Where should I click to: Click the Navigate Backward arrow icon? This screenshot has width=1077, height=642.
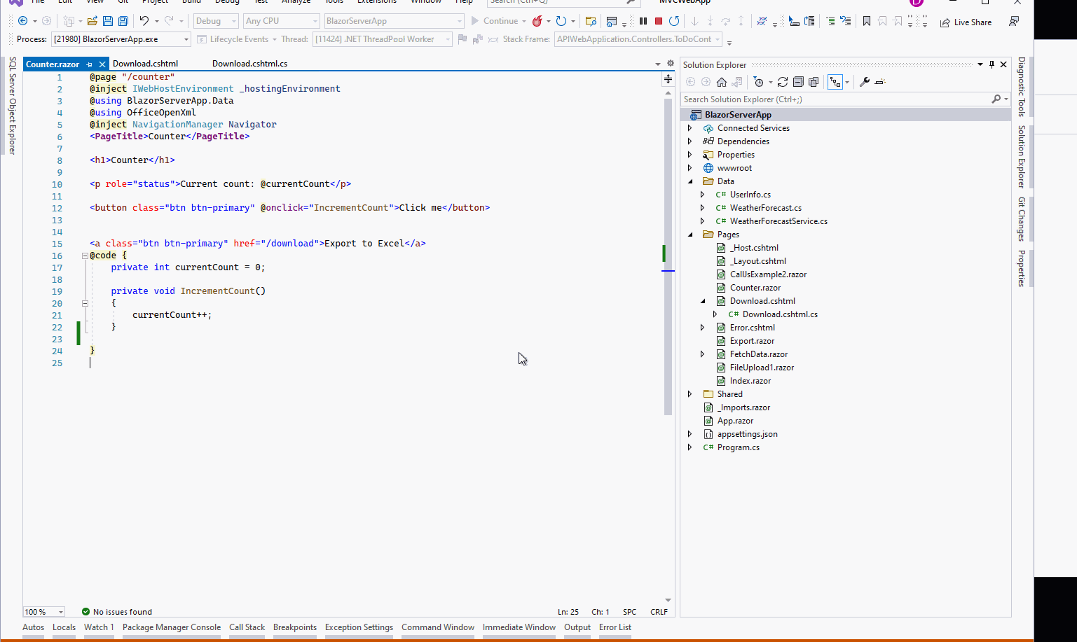[x=22, y=21]
